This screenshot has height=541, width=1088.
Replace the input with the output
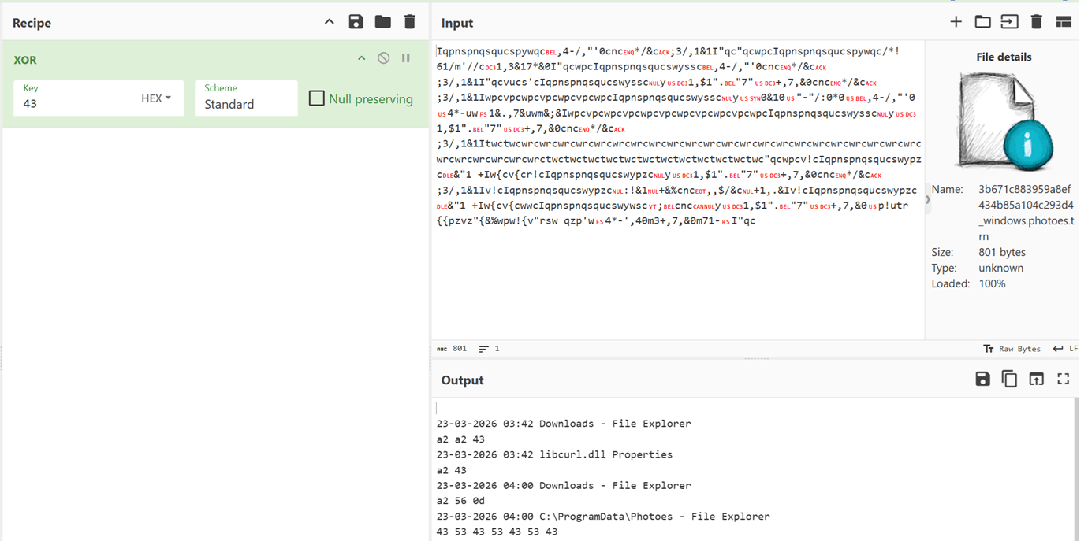[1036, 379]
